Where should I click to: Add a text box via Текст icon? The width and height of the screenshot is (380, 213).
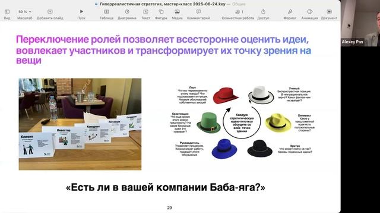145,12
